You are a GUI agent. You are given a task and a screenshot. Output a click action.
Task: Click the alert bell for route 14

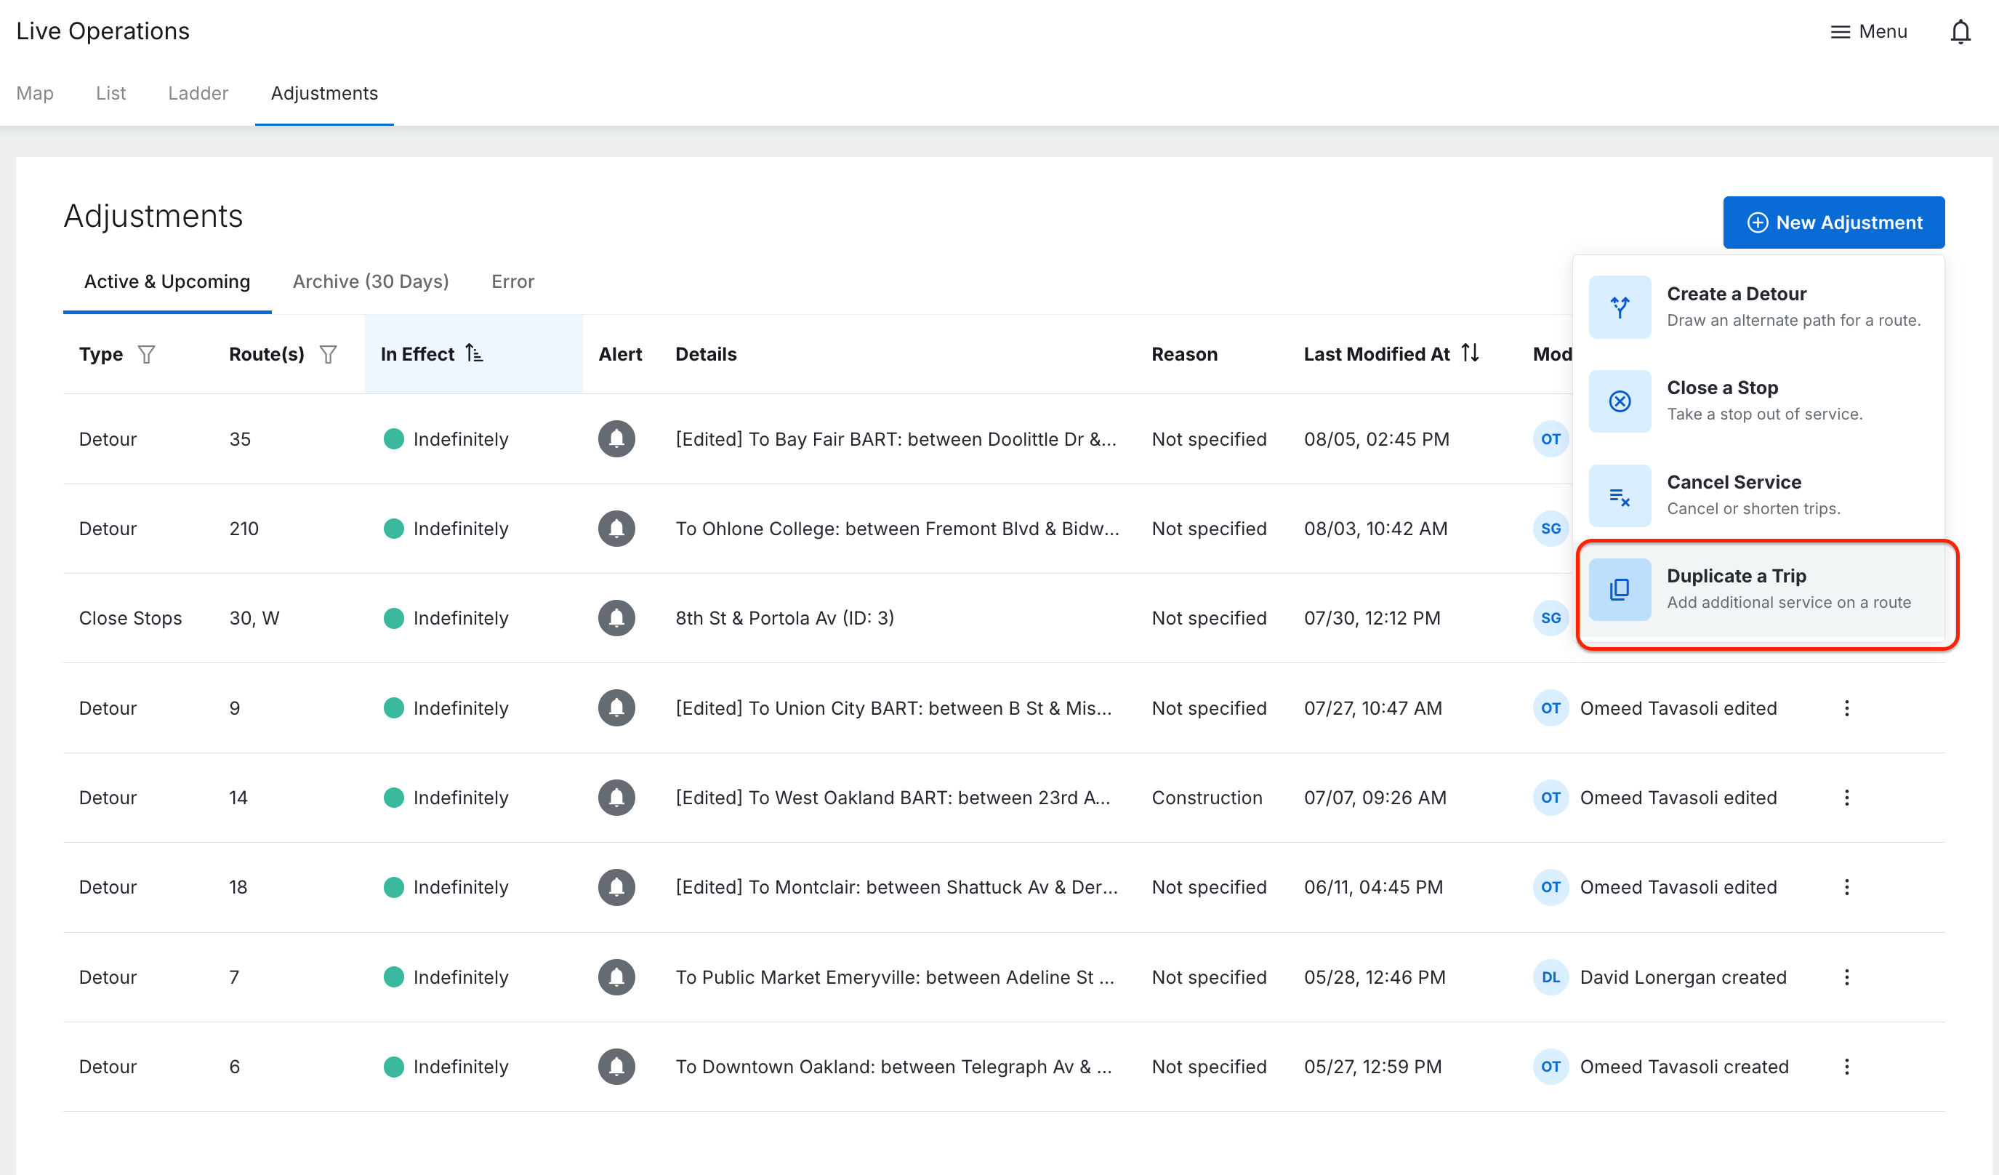616,798
